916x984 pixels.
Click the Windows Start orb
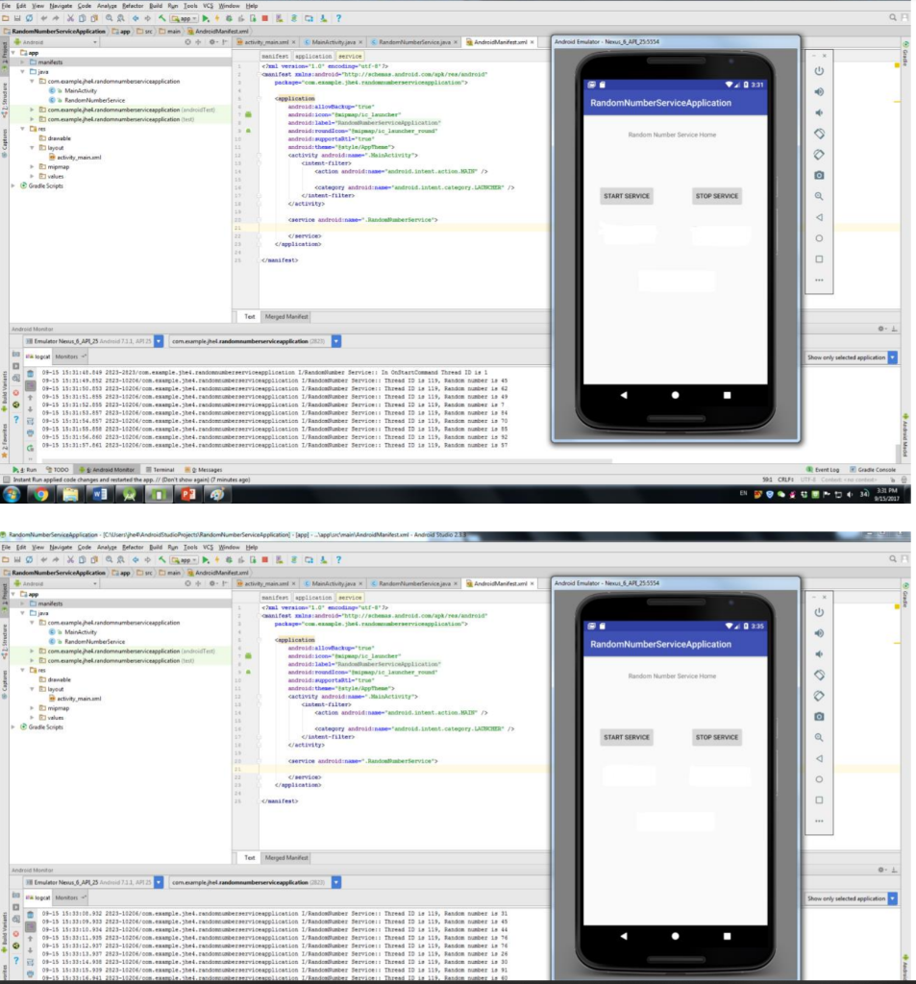point(12,495)
